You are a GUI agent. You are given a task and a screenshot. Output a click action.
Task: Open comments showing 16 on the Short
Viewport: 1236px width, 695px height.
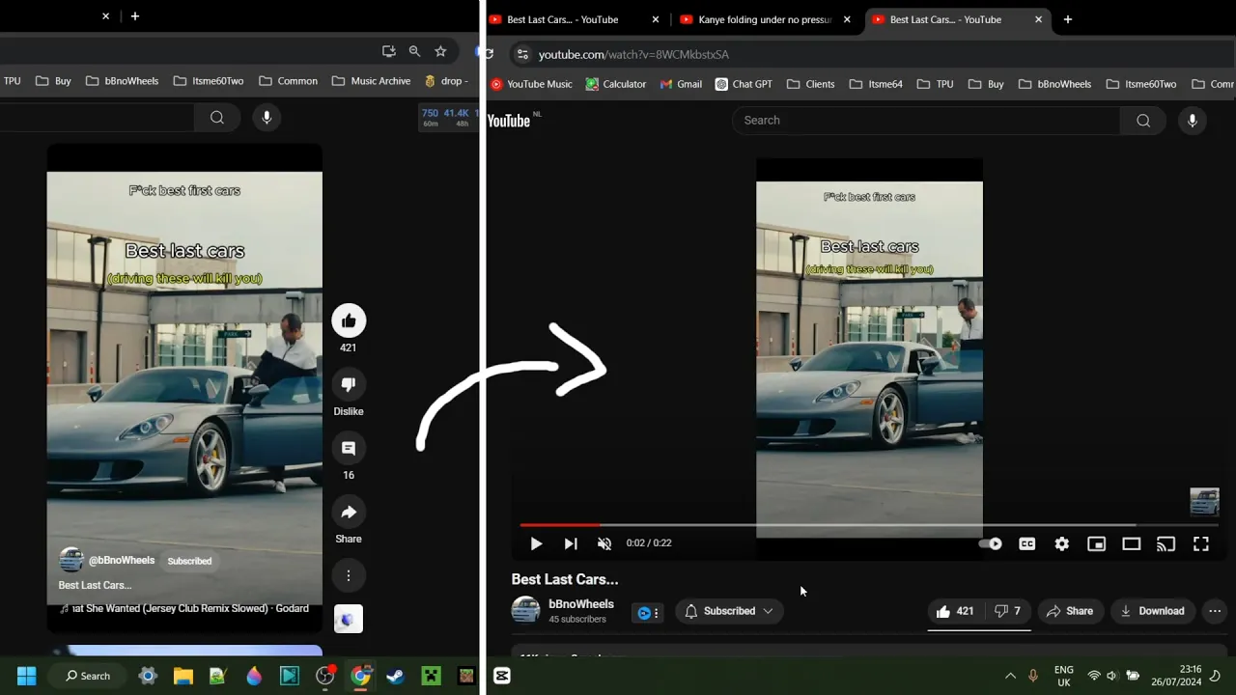point(349,448)
